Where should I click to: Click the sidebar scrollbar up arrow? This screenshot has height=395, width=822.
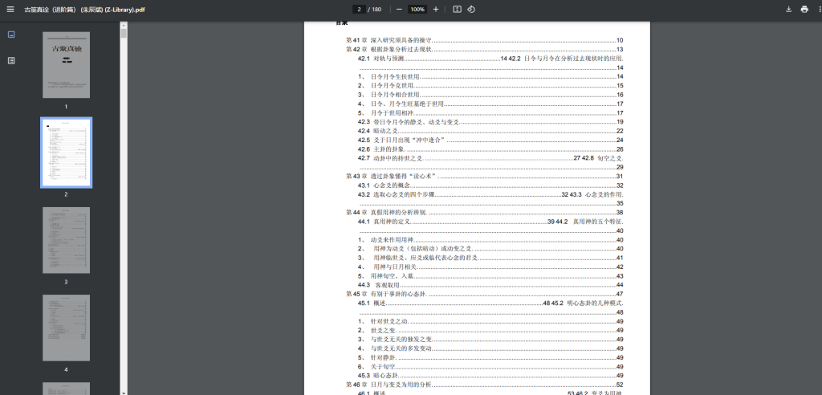coord(124,25)
